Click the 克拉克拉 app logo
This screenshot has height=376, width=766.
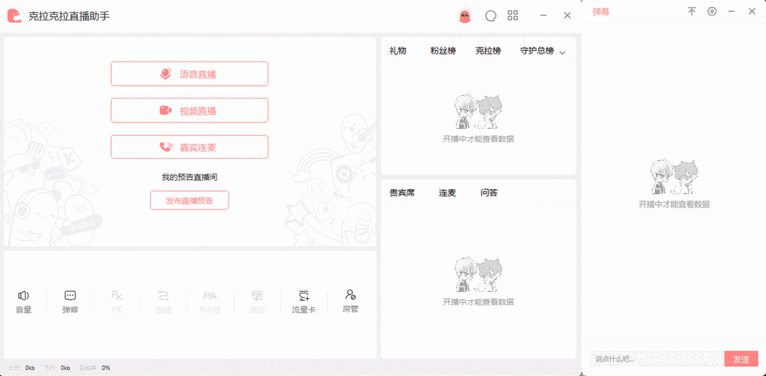[x=15, y=16]
